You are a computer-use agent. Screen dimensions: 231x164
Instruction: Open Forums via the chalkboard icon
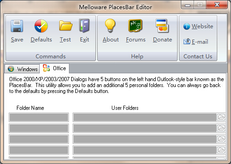135,26
